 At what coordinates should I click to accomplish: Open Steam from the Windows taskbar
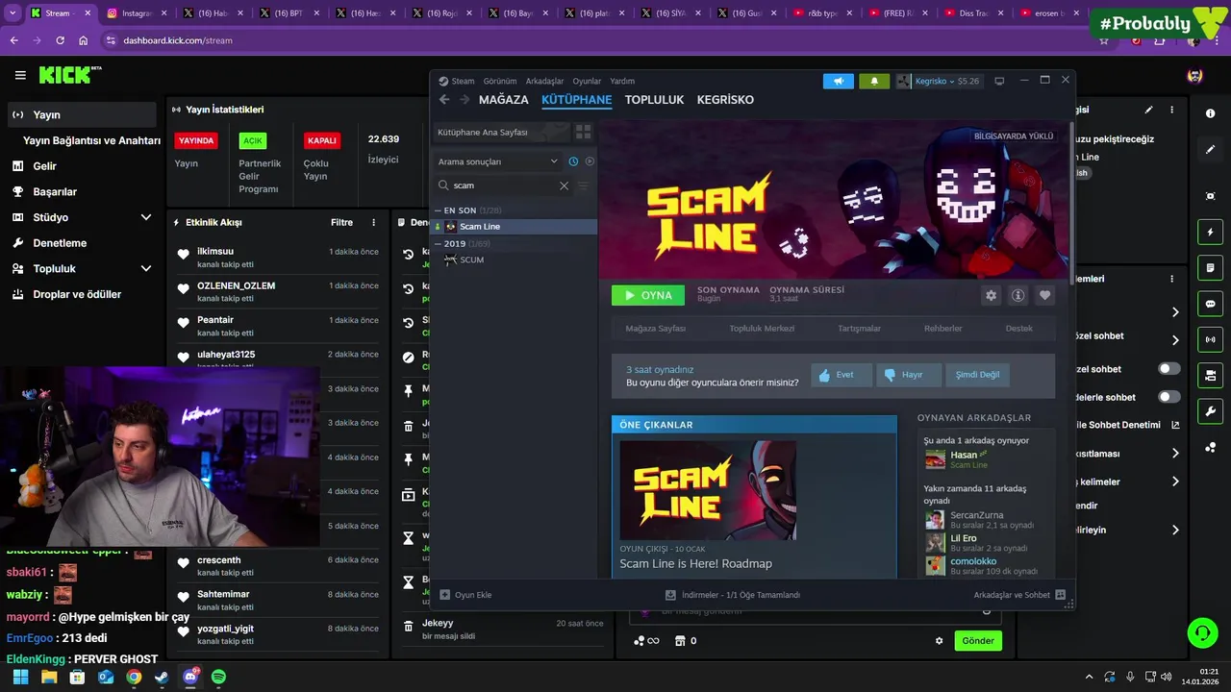pyautogui.click(x=162, y=677)
